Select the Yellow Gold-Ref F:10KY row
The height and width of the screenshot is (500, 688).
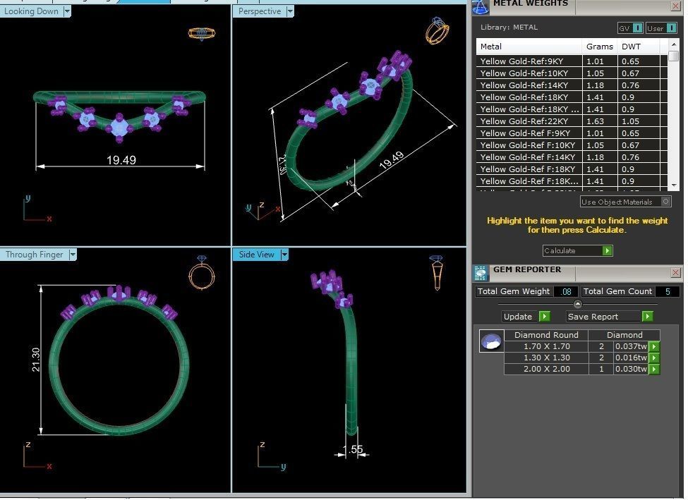(x=572, y=145)
